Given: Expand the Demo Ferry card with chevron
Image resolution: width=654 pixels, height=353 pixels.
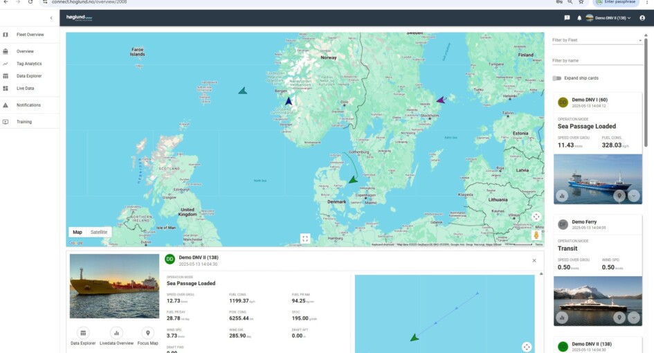Looking at the screenshot, I should [633, 318].
